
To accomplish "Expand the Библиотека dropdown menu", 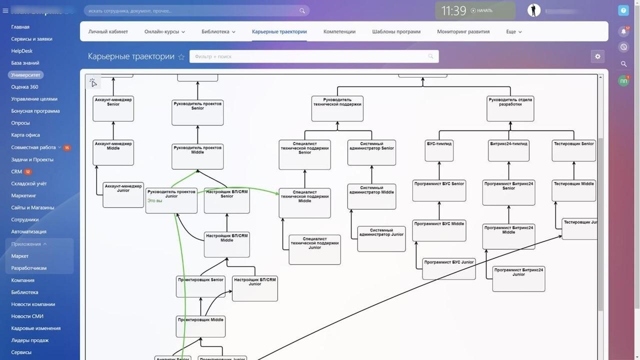I will tap(218, 31).
